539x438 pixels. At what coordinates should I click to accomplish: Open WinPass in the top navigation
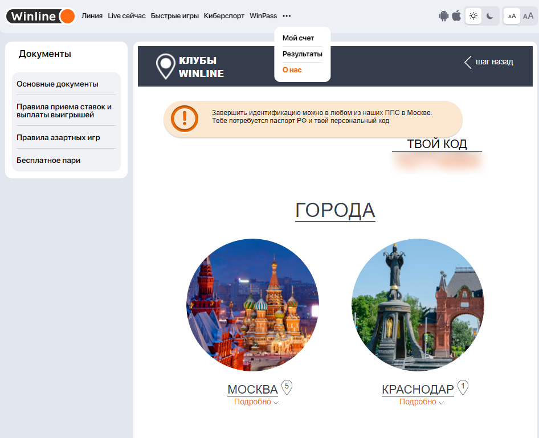(x=263, y=16)
